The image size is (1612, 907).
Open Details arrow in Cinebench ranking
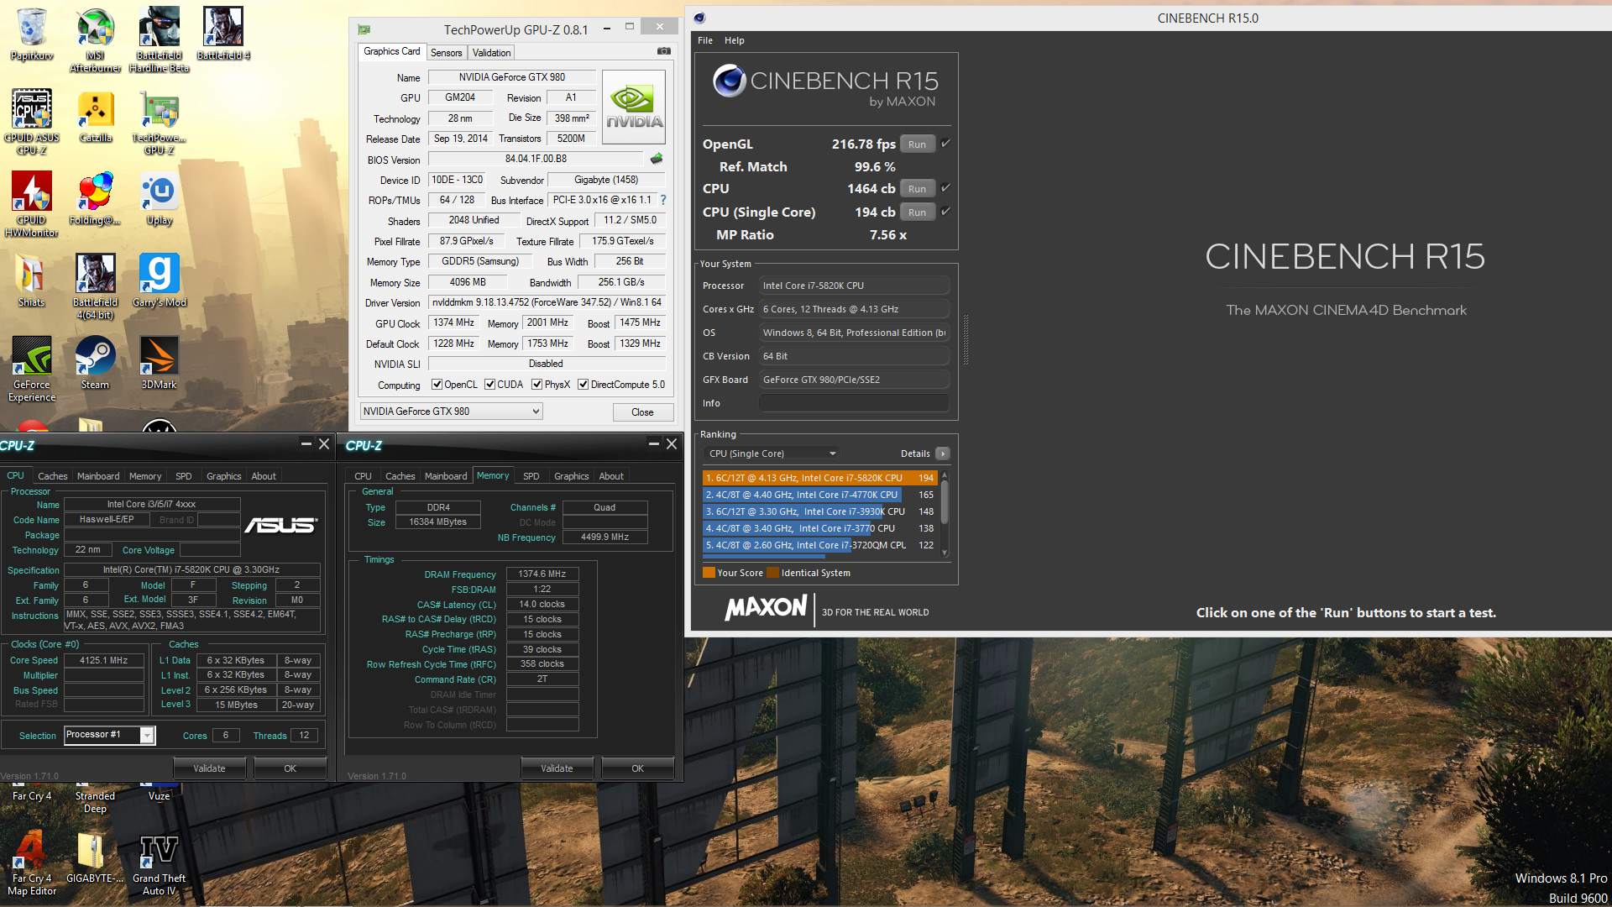(x=943, y=453)
